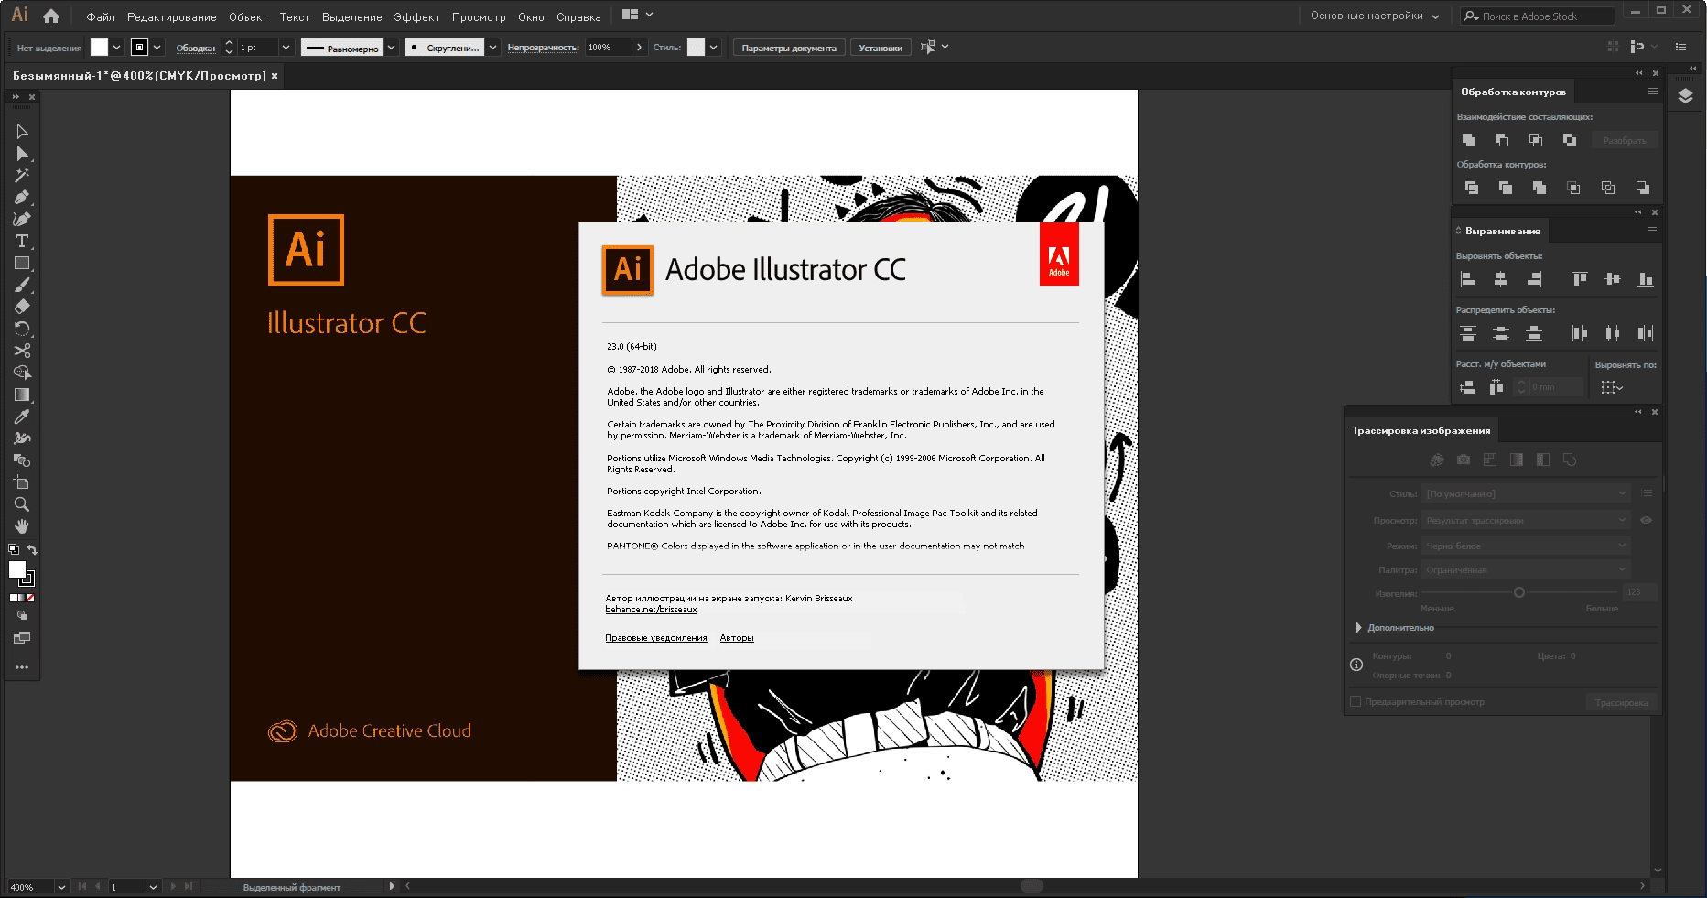Select the Rotate tool
The width and height of the screenshot is (1707, 898).
point(22,329)
